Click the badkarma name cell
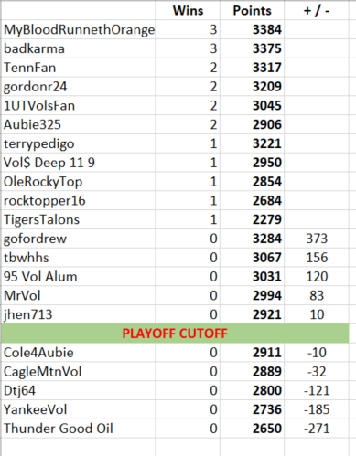The image size is (356, 456). pyautogui.click(x=79, y=48)
